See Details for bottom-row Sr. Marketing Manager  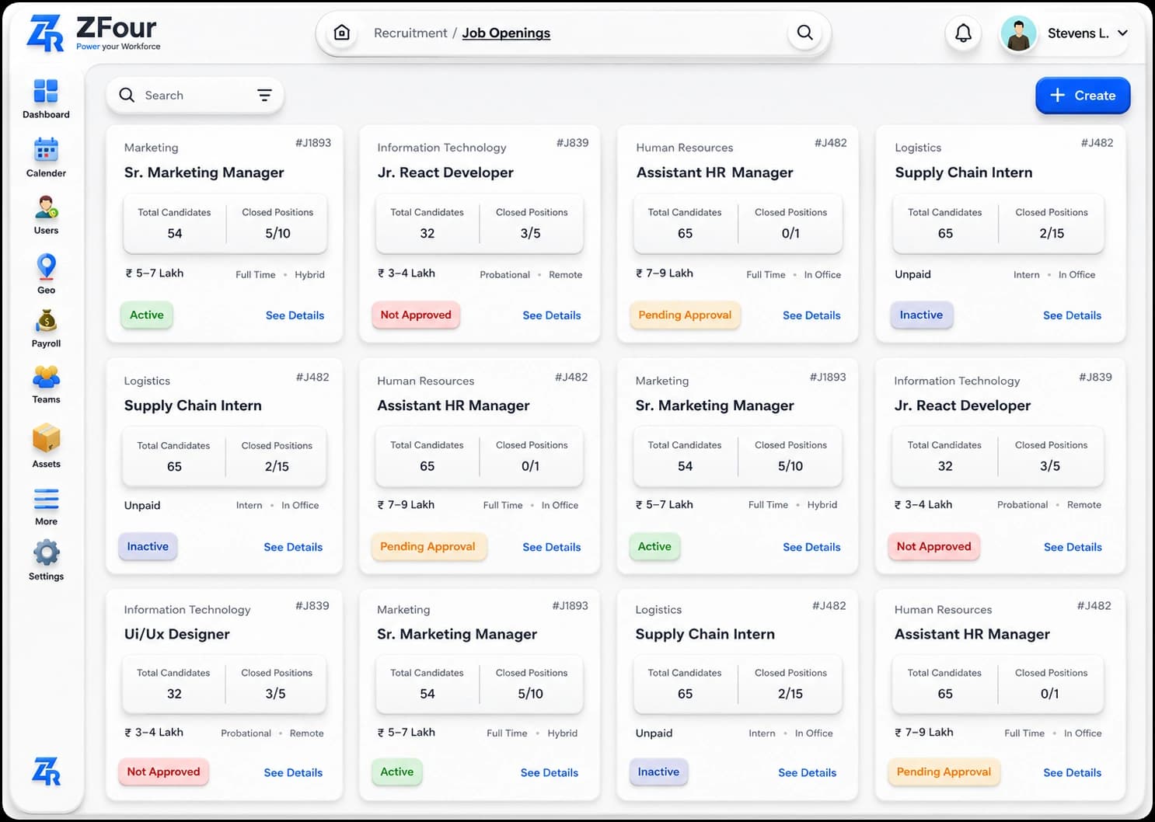(x=550, y=772)
